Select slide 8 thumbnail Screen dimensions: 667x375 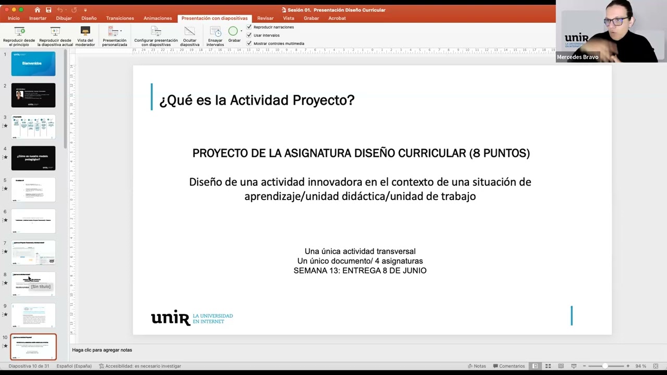click(33, 284)
